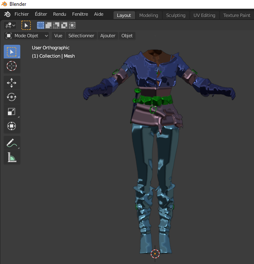The height and width of the screenshot is (264, 254).
Task: Switch to the Texture Paint workspace tab
Action: (237, 15)
